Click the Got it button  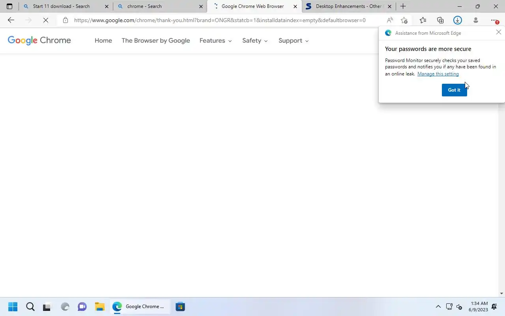[x=454, y=90]
